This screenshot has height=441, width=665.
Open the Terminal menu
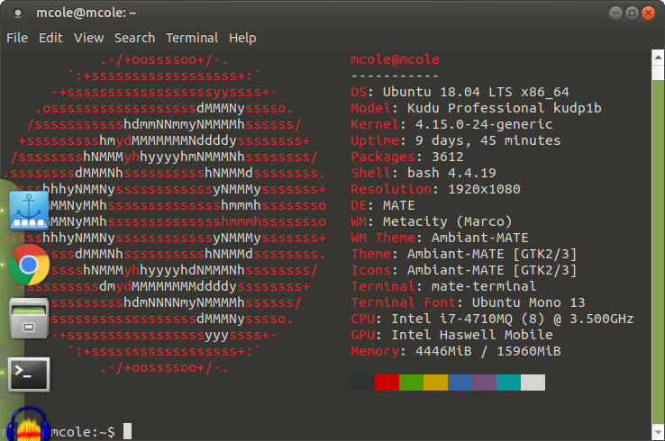[192, 38]
